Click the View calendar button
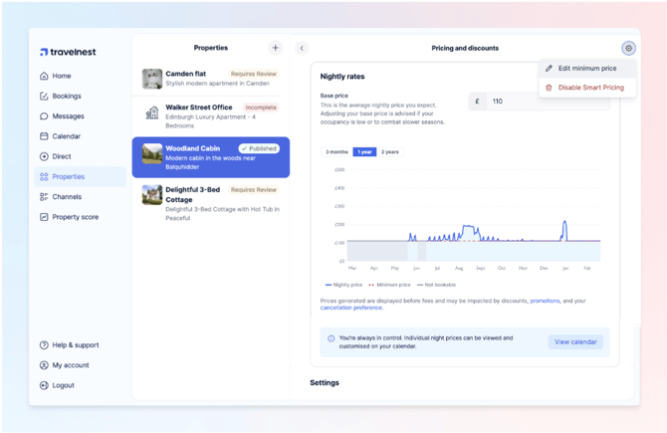 point(575,342)
